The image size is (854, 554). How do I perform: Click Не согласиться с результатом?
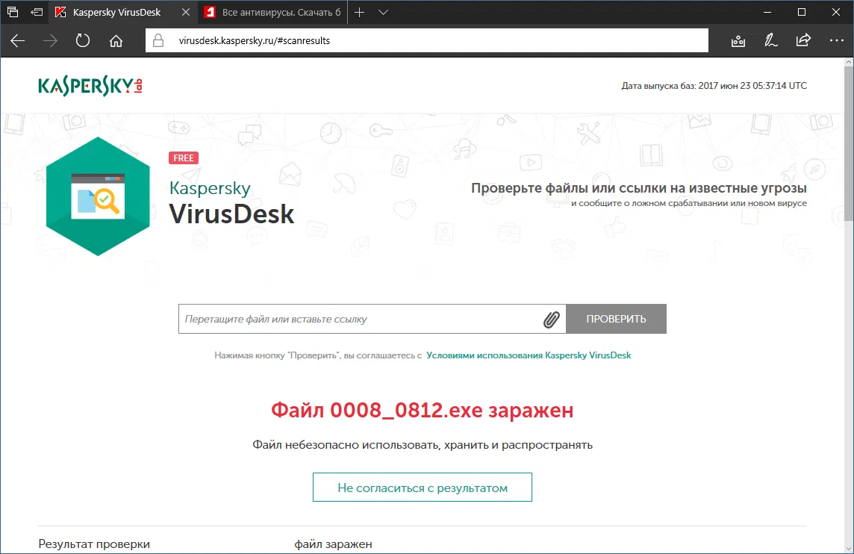422,487
